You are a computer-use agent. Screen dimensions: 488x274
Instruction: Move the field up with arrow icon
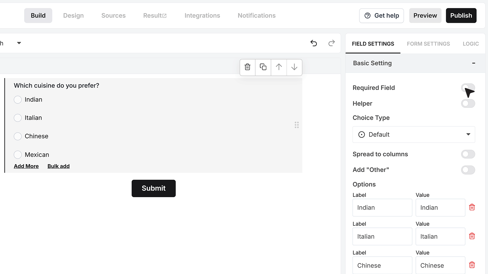pos(279,67)
